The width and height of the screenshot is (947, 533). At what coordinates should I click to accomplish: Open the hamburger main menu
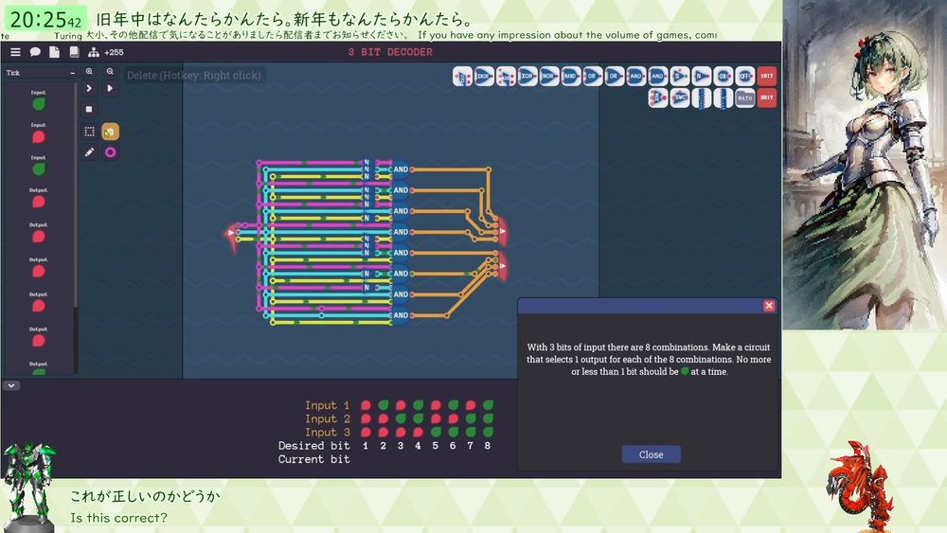click(x=16, y=52)
